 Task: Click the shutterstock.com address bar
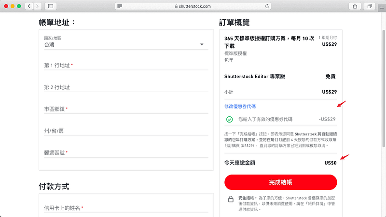click(193, 6)
